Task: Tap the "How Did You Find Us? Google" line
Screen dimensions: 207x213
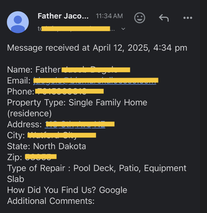Action: (x=67, y=190)
